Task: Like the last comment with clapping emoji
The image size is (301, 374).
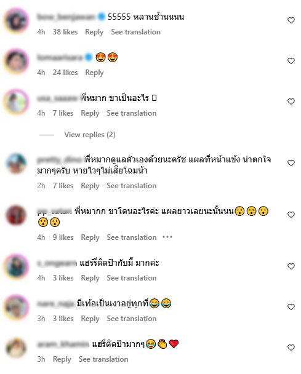Action: coord(291,348)
